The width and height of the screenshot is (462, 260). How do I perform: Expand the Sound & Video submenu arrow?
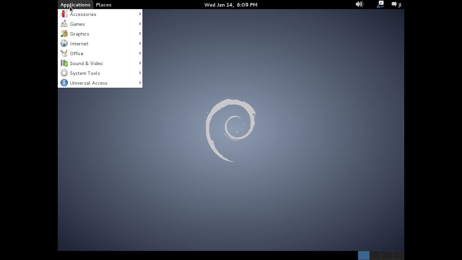click(x=140, y=63)
